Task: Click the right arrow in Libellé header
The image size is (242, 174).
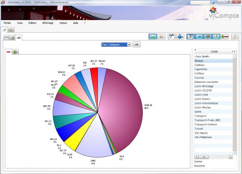Action: [234, 51]
